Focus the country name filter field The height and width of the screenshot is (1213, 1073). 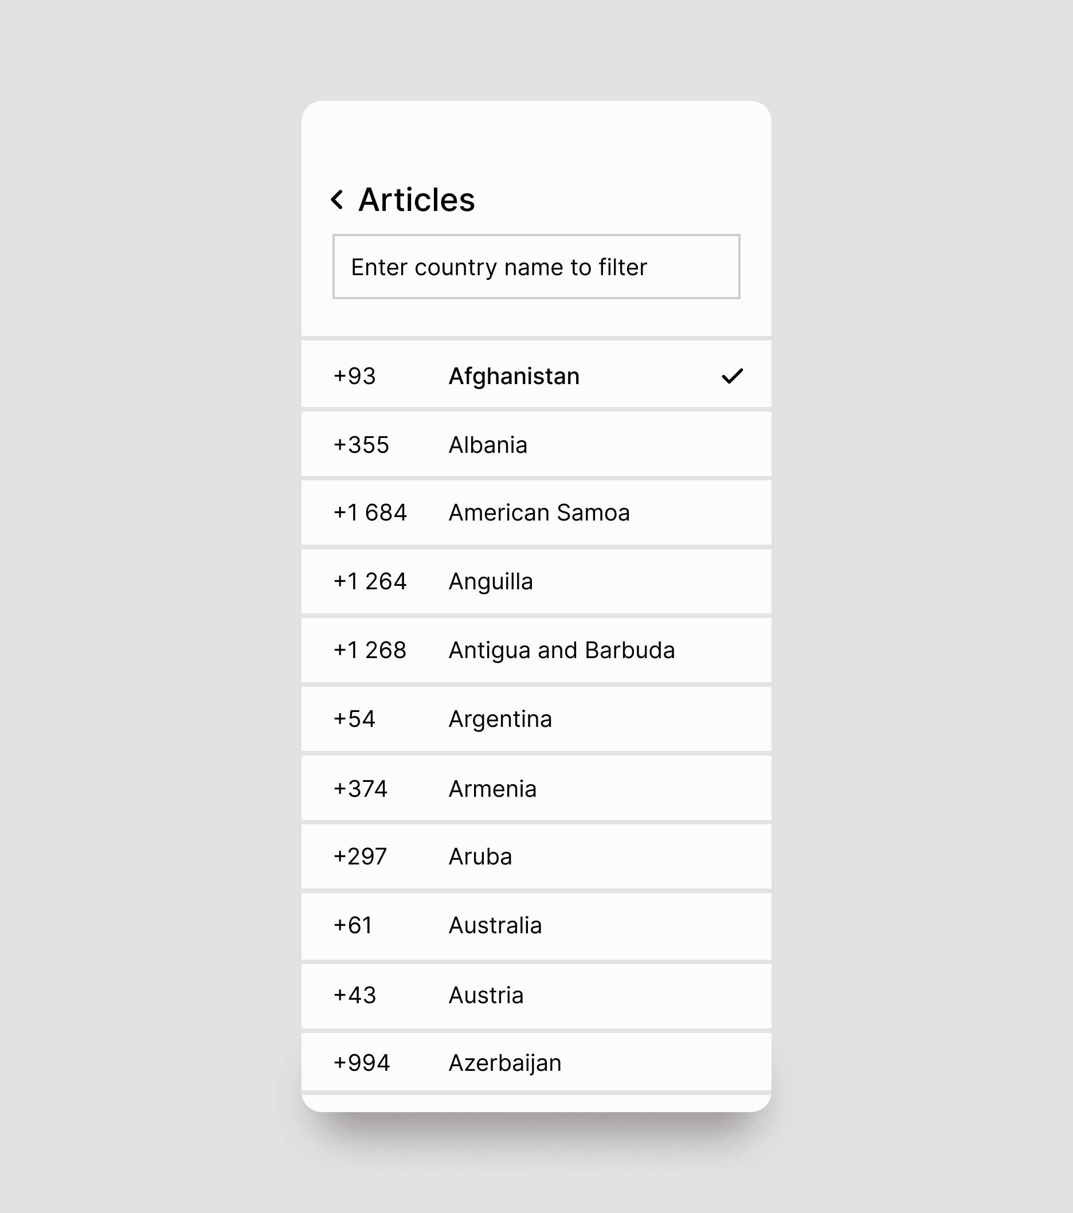pyautogui.click(x=536, y=267)
